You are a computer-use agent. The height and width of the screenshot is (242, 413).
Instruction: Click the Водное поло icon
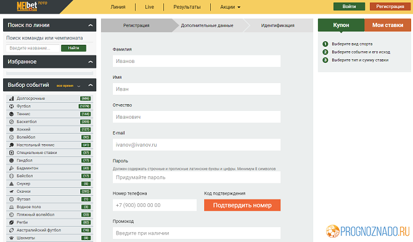[11, 207]
